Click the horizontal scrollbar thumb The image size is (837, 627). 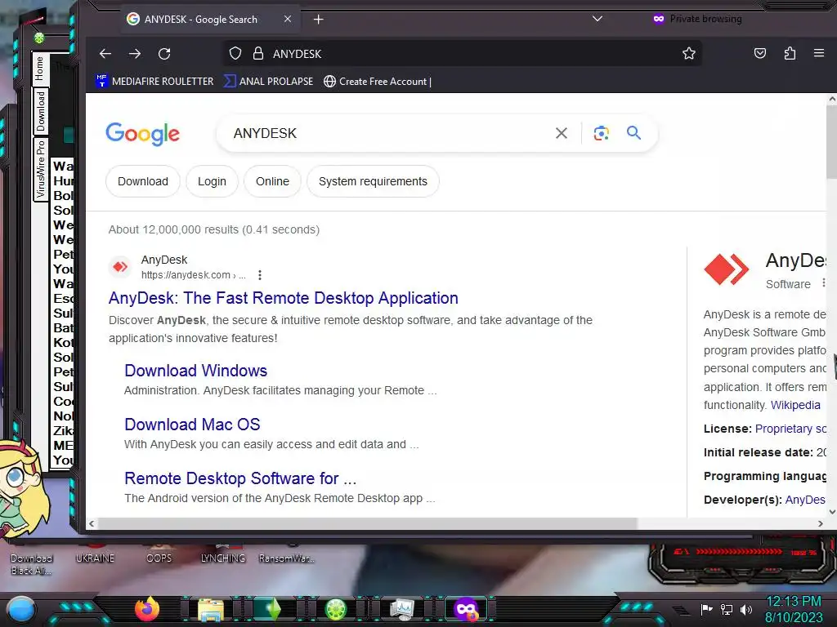(367, 523)
